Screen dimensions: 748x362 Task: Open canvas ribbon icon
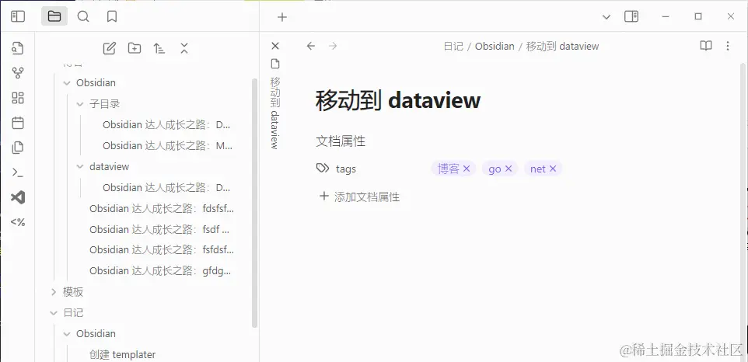18,98
